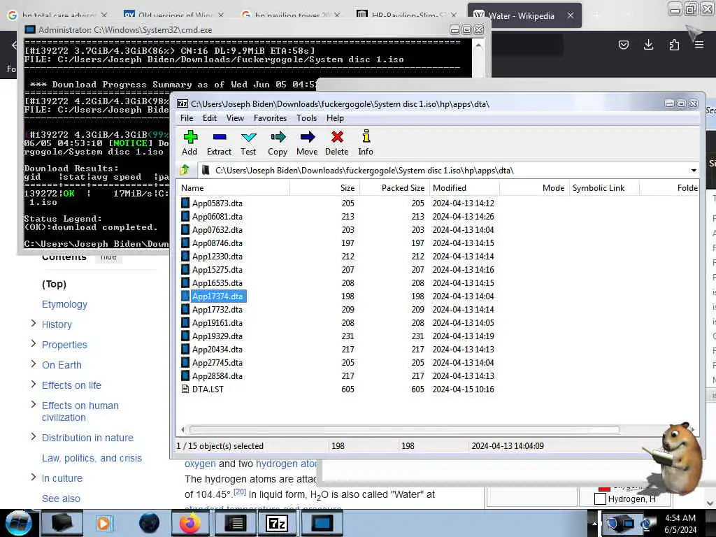This screenshot has height=537, width=716.
Task: Switch to 7-Zip taskbar button
Action: pyautogui.click(x=278, y=523)
